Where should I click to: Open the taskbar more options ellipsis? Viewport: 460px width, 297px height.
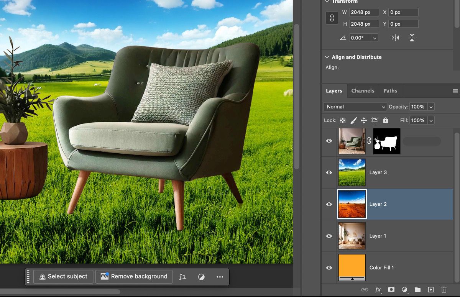(x=220, y=277)
